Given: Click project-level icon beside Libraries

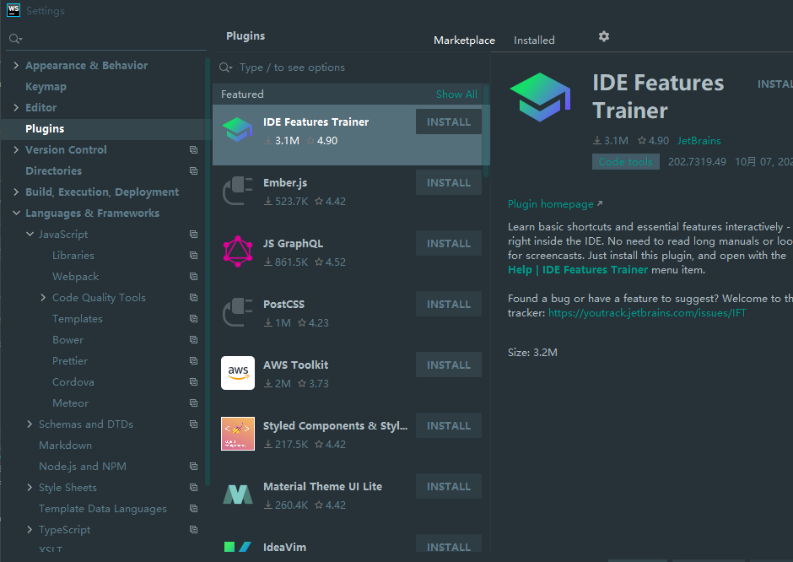Looking at the screenshot, I should click(194, 256).
